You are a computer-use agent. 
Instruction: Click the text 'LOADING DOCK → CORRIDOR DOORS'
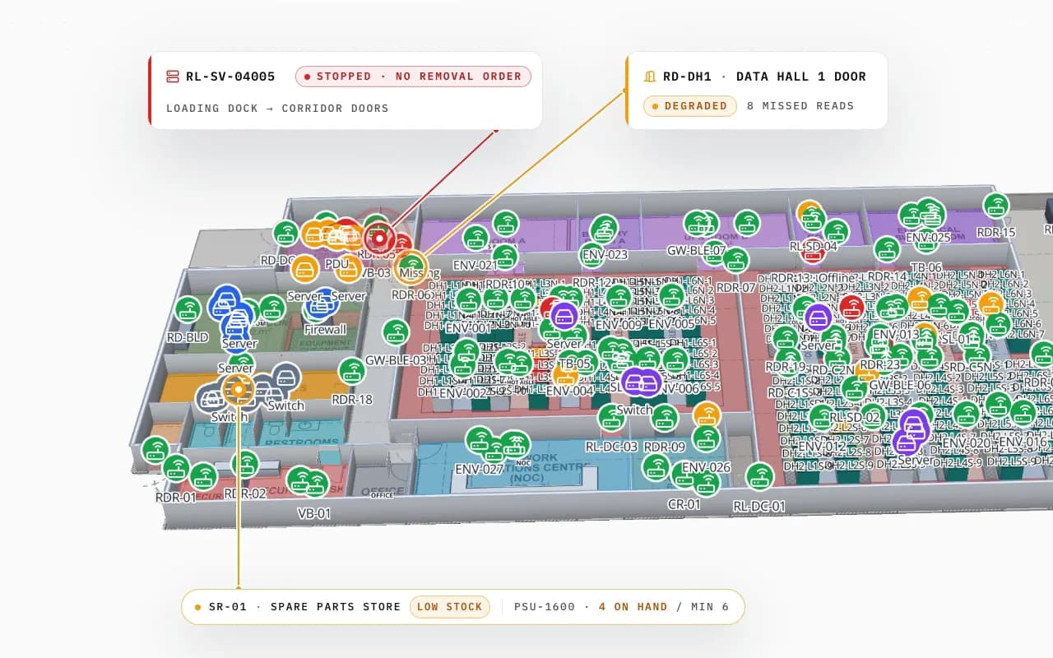[x=277, y=108]
